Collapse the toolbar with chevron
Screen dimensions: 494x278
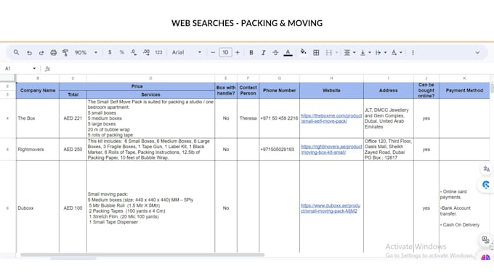coord(477,52)
